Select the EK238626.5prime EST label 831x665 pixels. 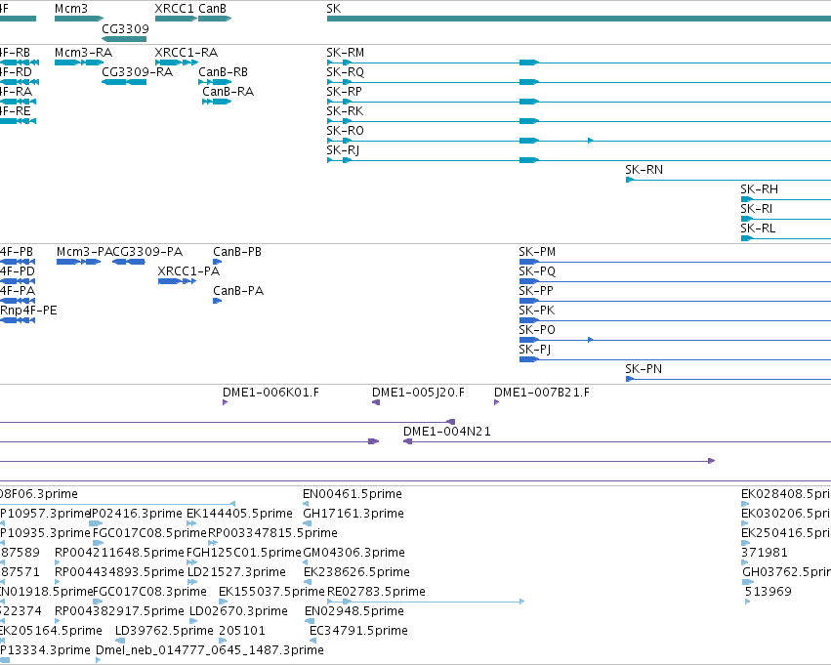click(x=356, y=572)
